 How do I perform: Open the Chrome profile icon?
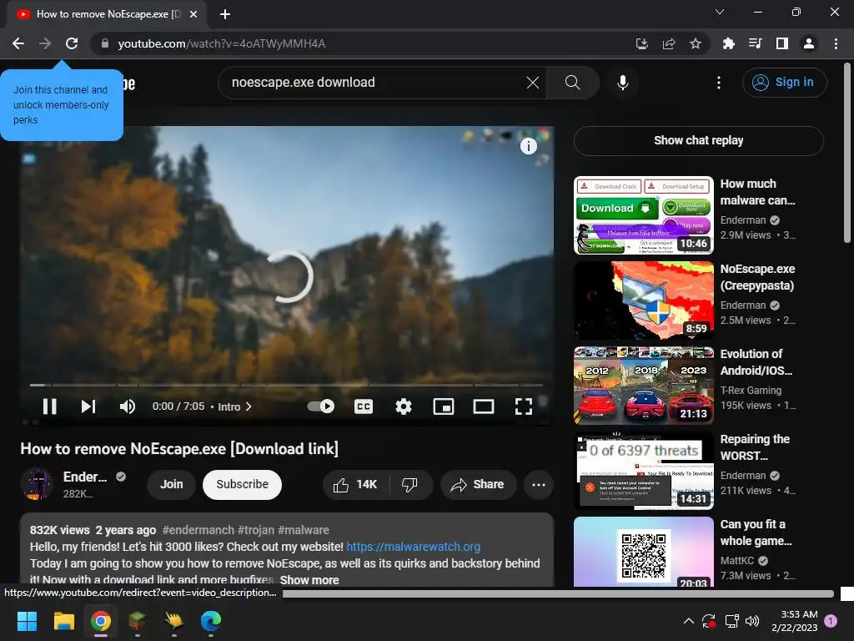coord(809,43)
